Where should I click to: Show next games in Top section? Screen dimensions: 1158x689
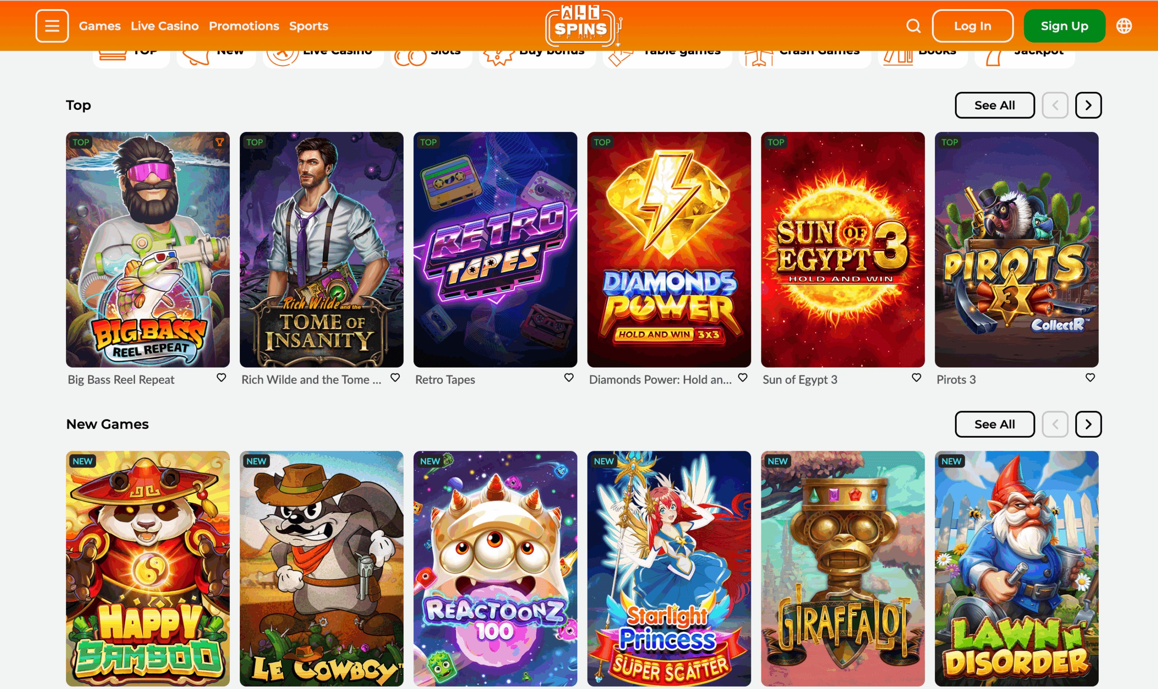[1088, 105]
